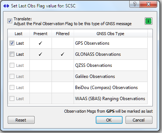Click the QZSS Observations Last checkbox
This screenshot has width=162, height=133.
[x=12, y=65]
